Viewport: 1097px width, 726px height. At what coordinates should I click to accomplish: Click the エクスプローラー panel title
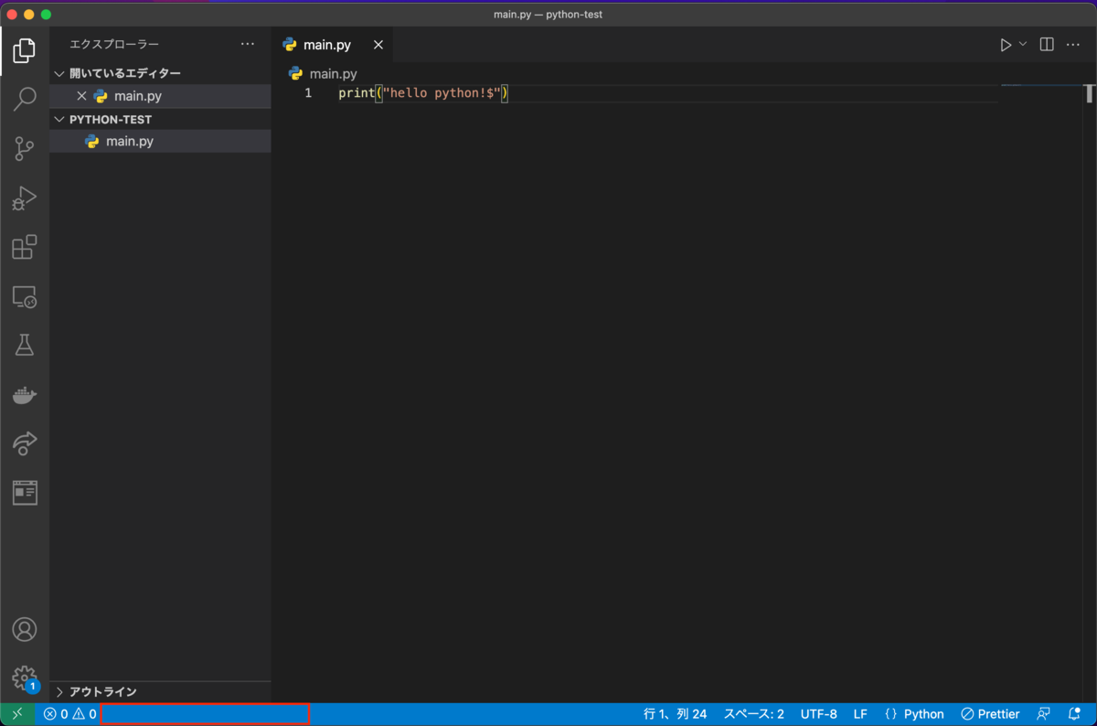tap(114, 44)
